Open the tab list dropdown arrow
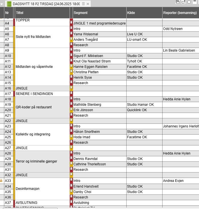Image resolution: width=199 pixels, height=209 pixels. coord(2,4)
